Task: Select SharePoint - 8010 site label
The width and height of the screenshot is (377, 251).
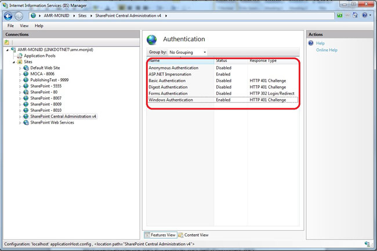Action: pyautogui.click(x=46, y=110)
